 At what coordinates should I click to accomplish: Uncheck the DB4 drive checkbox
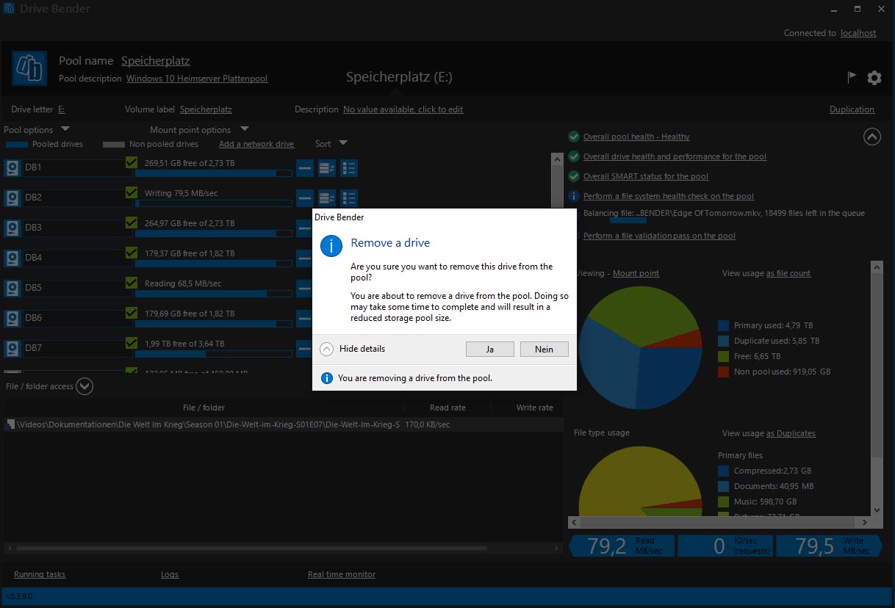click(x=132, y=253)
